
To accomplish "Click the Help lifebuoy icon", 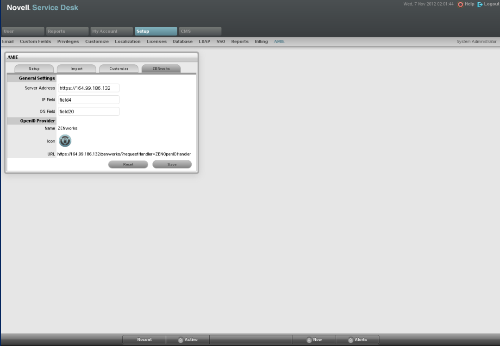I will click(460, 4).
